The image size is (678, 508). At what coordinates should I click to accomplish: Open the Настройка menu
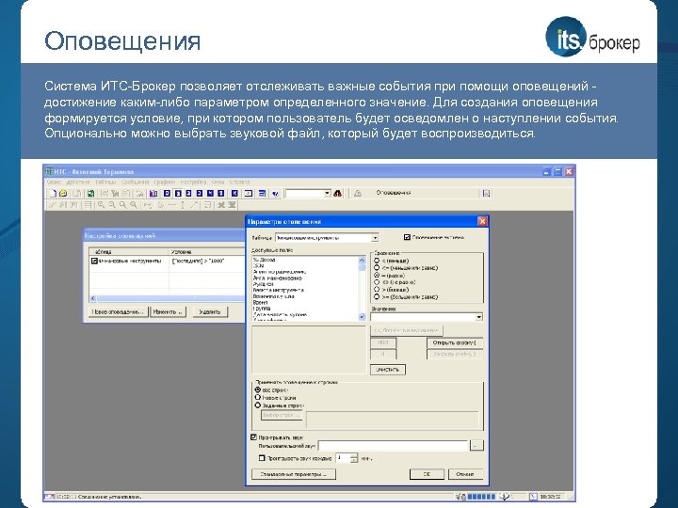click(x=193, y=183)
